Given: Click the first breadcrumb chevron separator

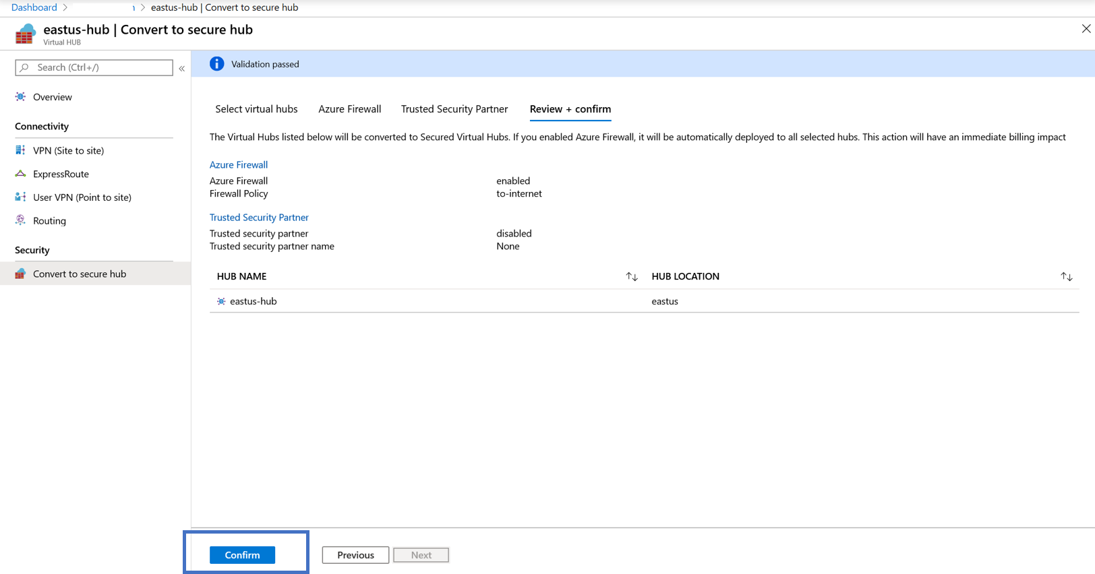Looking at the screenshot, I should [x=65, y=7].
